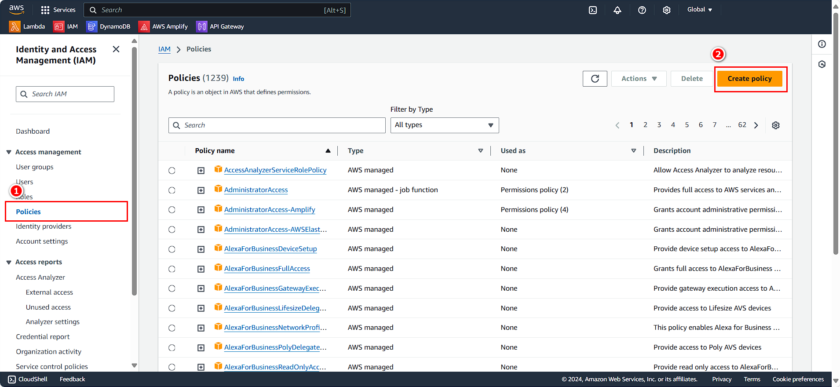Click the Create policy button

(x=750, y=79)
